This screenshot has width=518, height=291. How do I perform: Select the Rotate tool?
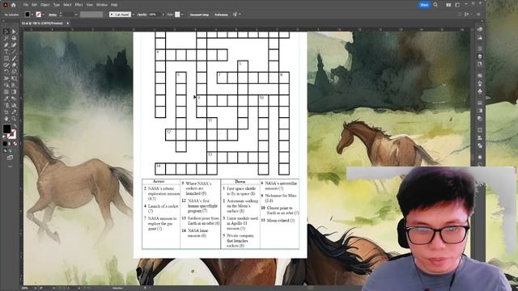tap(6, 72)
